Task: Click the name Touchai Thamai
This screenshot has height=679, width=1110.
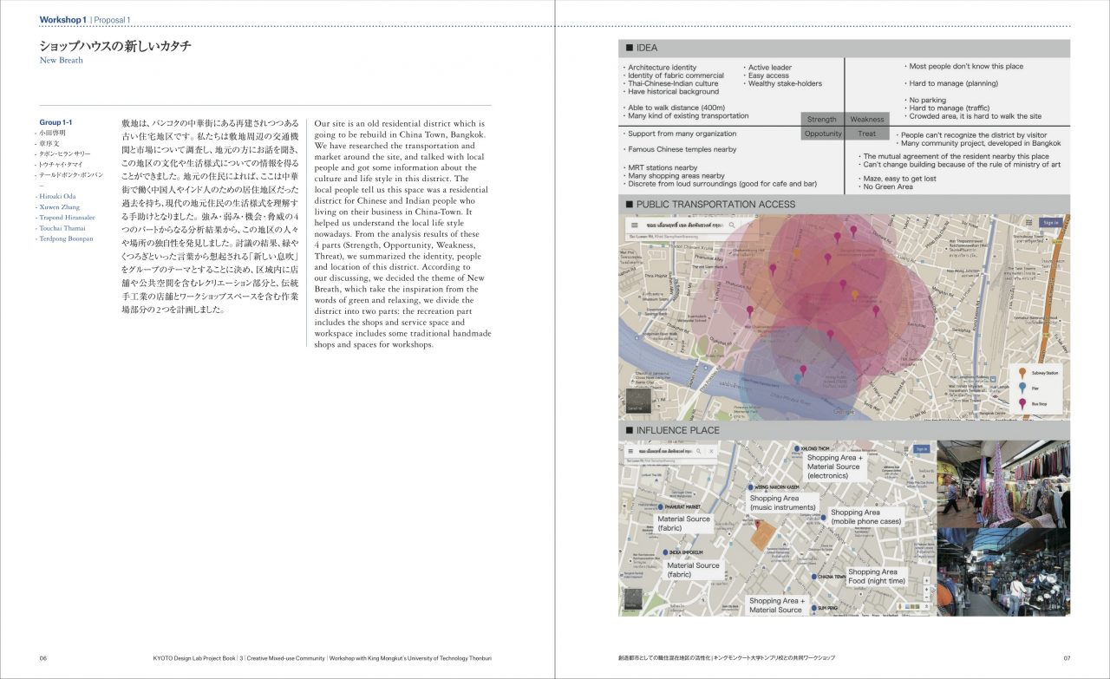Action: click(62, 228)
